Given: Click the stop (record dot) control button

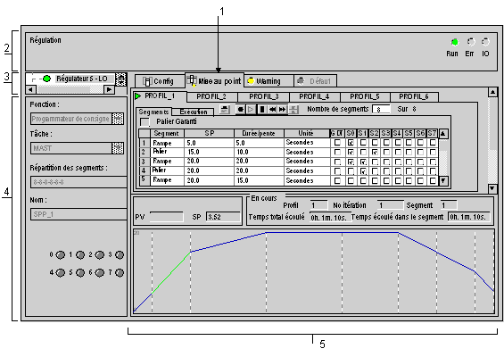Looking at the screenshot, I should point(240,110).
